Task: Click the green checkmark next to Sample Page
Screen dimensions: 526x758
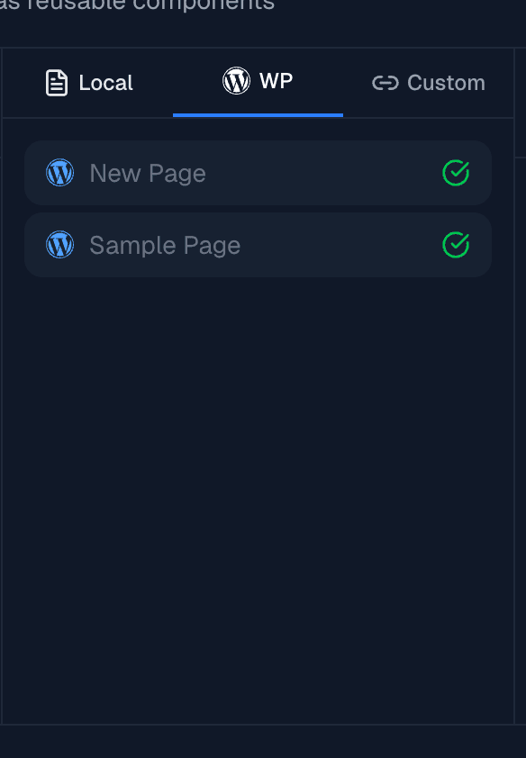Action: [x=457, y=245]
